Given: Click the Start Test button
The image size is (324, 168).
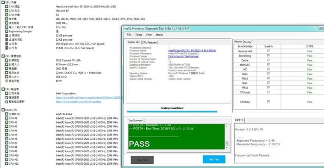Looking at the screenshot, I should tap(214, 159).
